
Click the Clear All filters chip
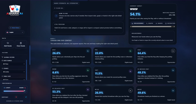tap(59, 8)
